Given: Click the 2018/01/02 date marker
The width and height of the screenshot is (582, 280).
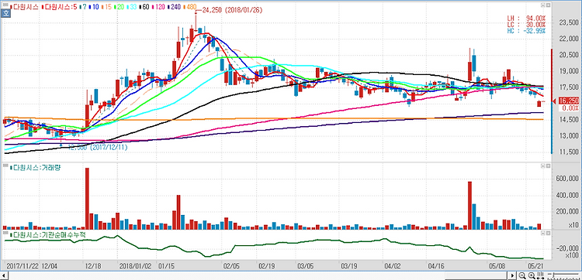Looking at the screenshot, I should coord(136,266).
